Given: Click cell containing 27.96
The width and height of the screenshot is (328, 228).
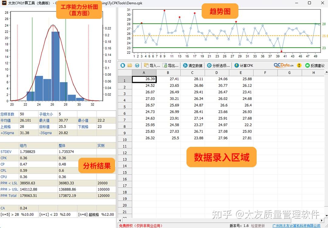Looking at the screenshot, I should 217,138.
